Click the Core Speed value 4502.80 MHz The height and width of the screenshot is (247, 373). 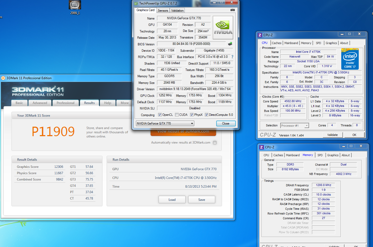coord(293,101)
